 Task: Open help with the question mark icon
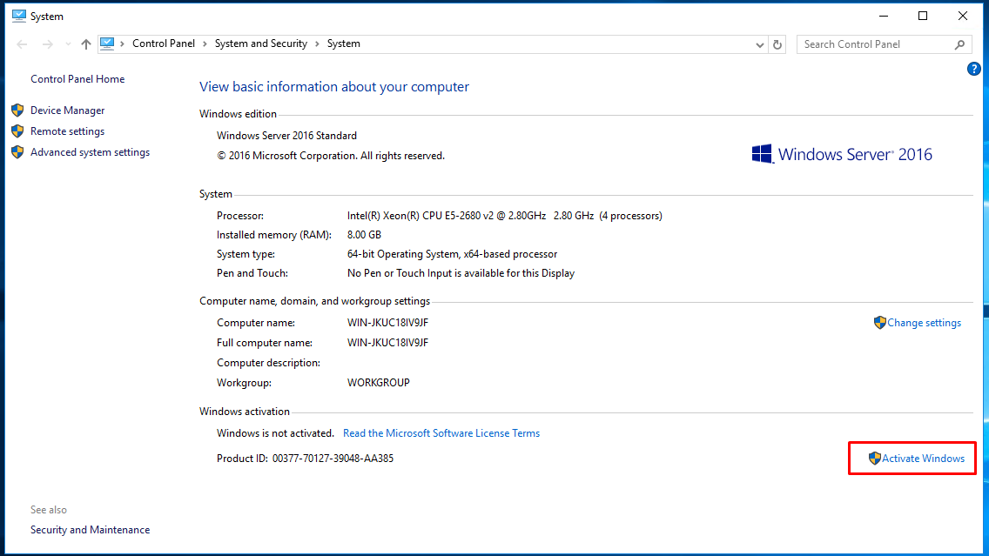pos(974,69)
